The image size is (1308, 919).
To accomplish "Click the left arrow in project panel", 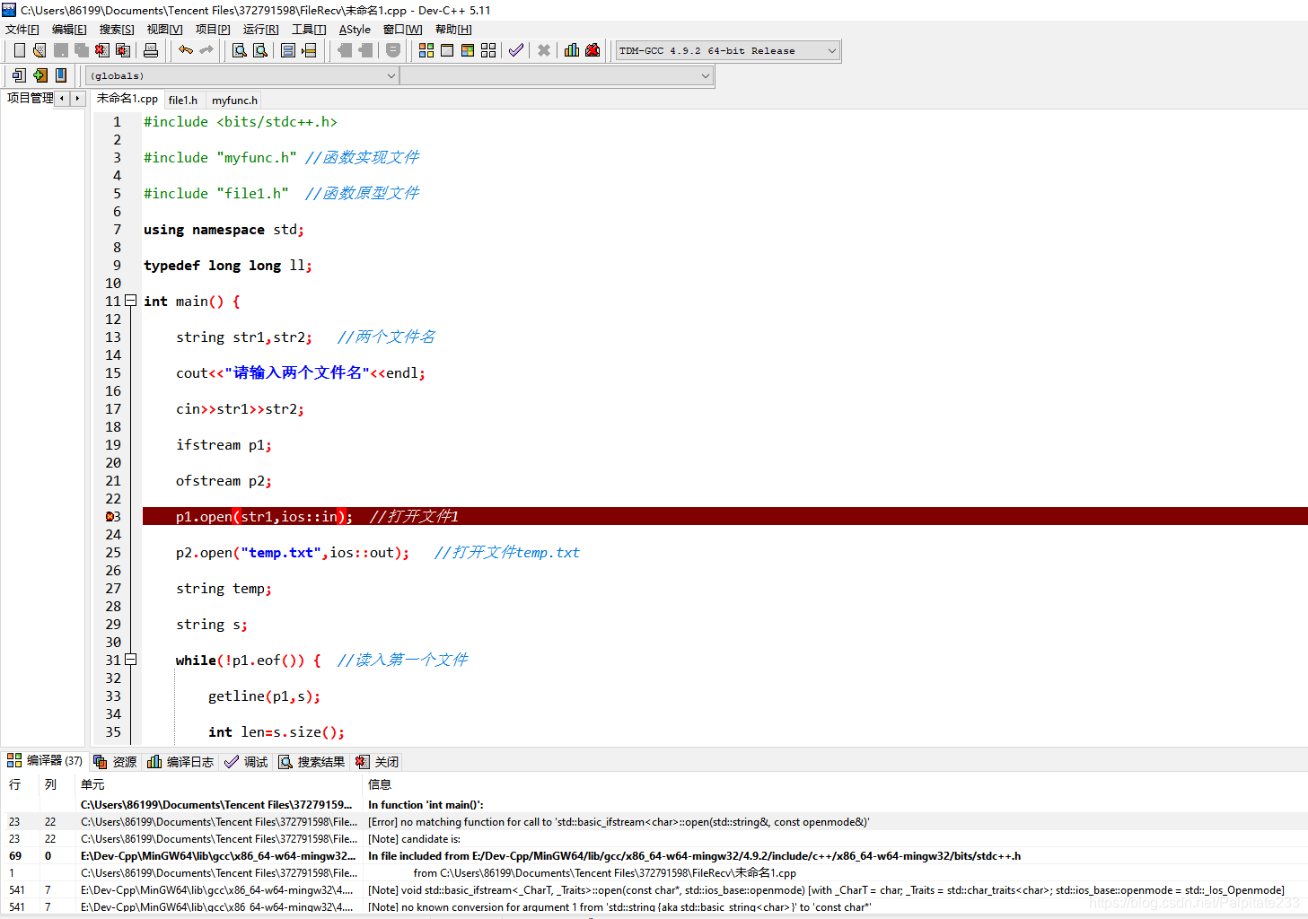I will 62,98.
